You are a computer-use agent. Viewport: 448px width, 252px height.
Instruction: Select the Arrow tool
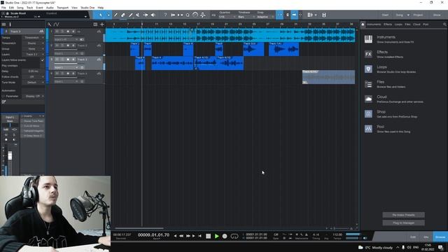tap(101, 15)
